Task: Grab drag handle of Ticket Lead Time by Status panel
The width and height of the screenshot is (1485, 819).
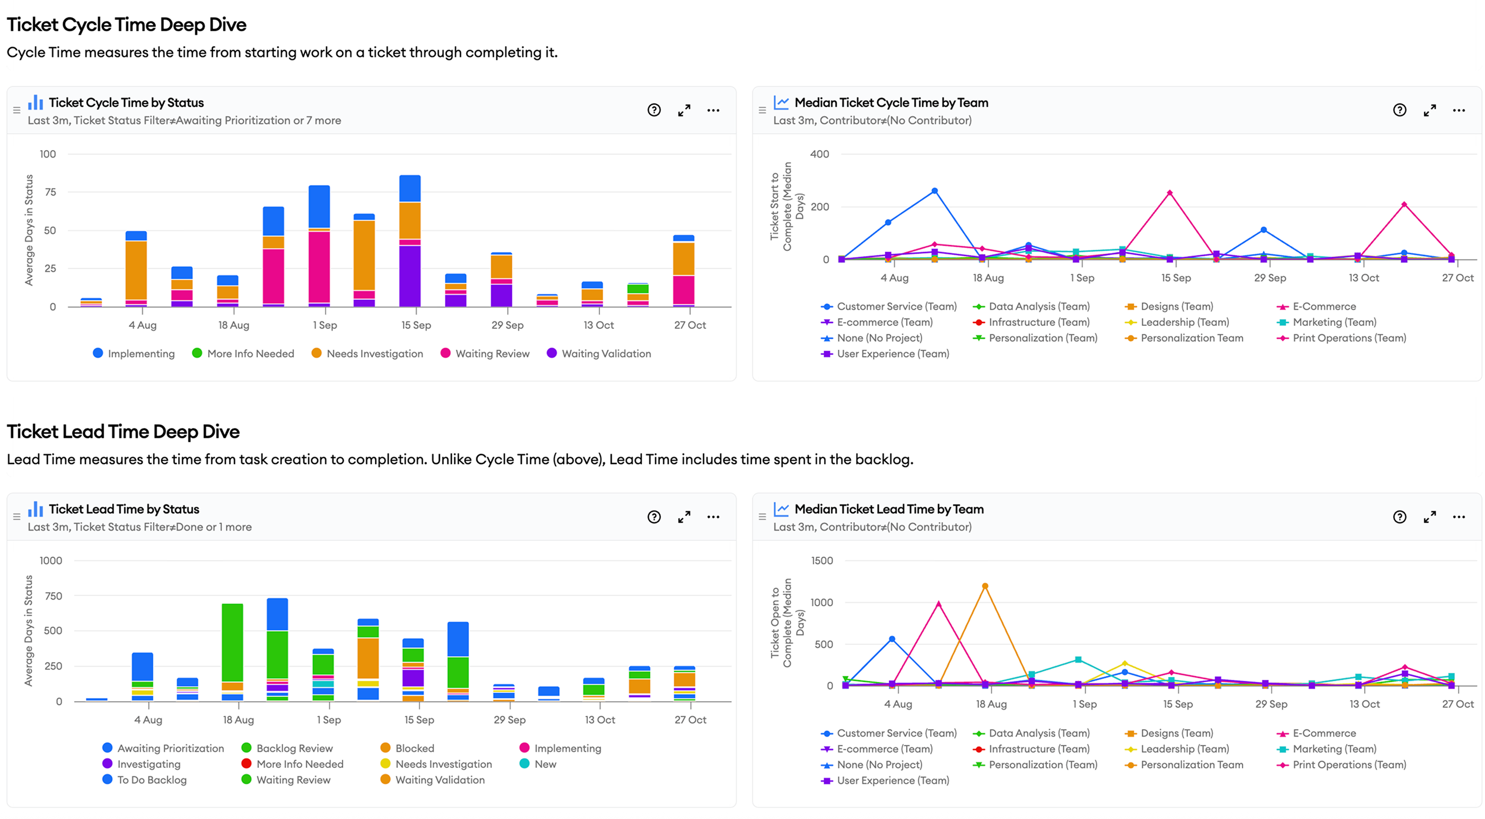Action: 17,516
